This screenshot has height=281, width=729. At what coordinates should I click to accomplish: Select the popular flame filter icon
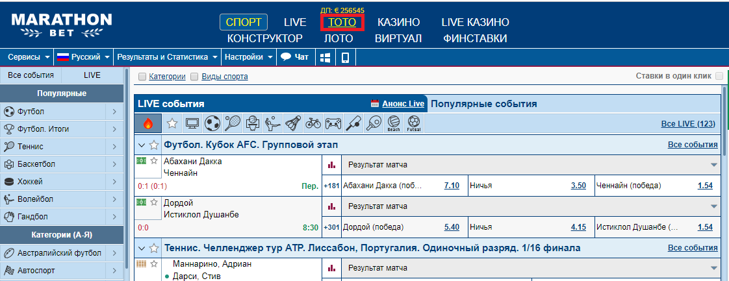click(x=148, y=123)
